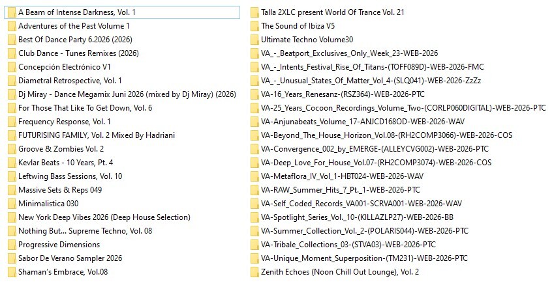Screen dimensions: 554x285
Task: Click 'Massive Sets & Reps 049' name
Action: tap(60, 190)
